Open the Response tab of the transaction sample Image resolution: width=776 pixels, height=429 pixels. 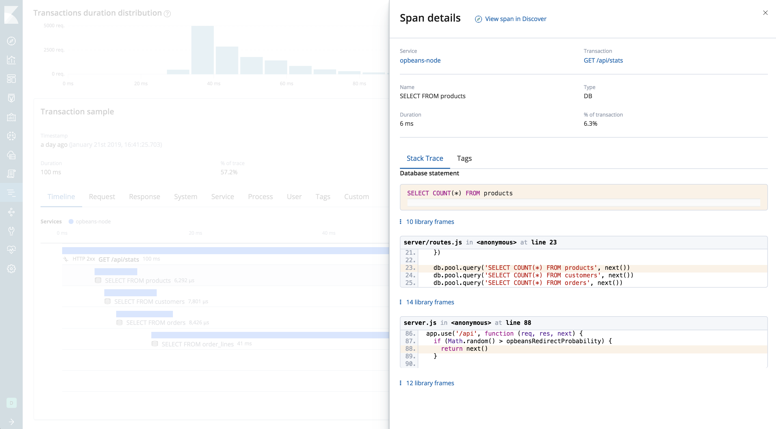(x=145, y=196)
